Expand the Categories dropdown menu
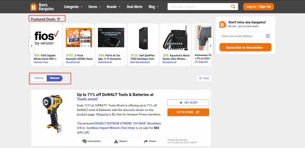This screenshot has width=305, height=148. click(73, 7)
